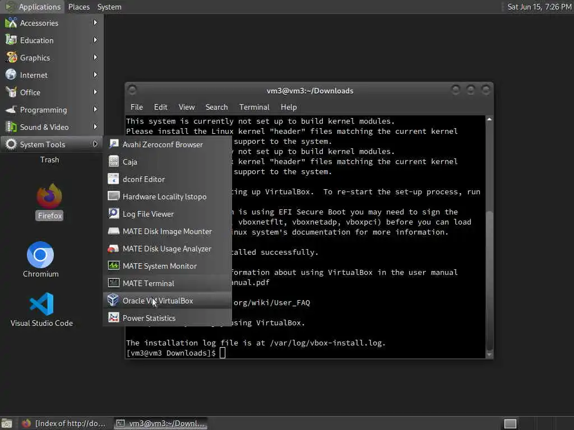Image resolution: width=574 pixels, height=430 pixels.
Task: Open terminal Help menu
Action: tap(289, 107)
